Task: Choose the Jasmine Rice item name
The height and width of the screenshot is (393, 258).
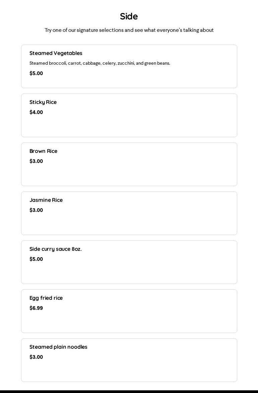Action: pyautogui.click(x=46, y=200)
